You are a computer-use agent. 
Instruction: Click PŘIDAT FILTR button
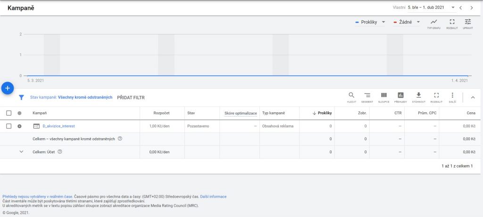pos(131,98)
